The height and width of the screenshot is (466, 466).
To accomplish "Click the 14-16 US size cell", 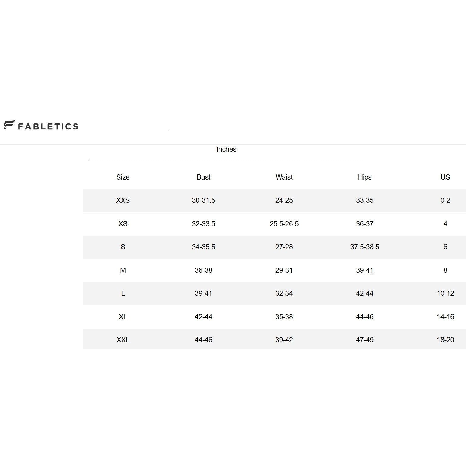I will coord(445,317).
